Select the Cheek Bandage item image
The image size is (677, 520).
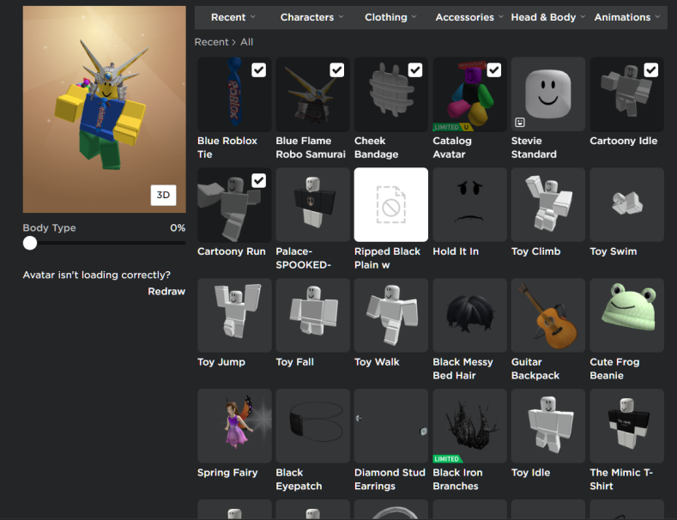391,94
